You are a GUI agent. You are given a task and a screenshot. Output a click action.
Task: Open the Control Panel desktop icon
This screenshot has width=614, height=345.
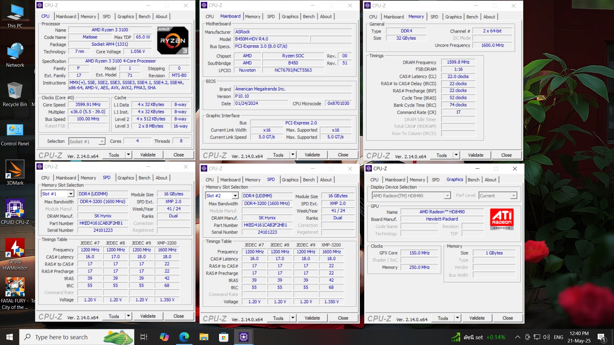pyautogui.click(x=15, y=134)
